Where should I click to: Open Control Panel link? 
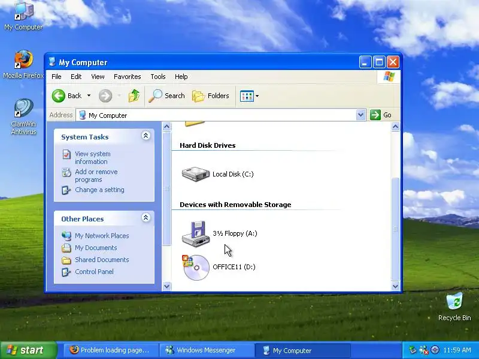coord(94,272)
